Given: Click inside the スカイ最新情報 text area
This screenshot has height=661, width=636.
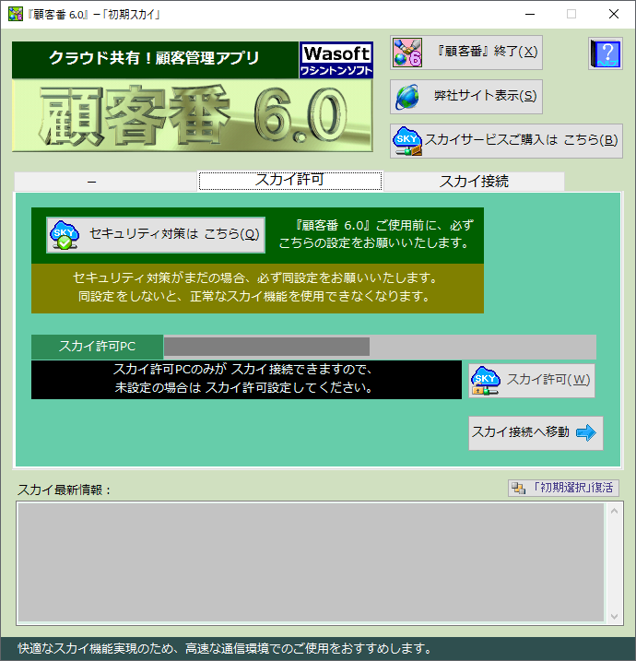Looking at the screenshot, I should coord(311,561).
